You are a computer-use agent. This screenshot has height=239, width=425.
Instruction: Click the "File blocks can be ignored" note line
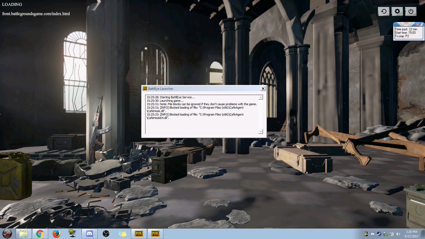202,104
